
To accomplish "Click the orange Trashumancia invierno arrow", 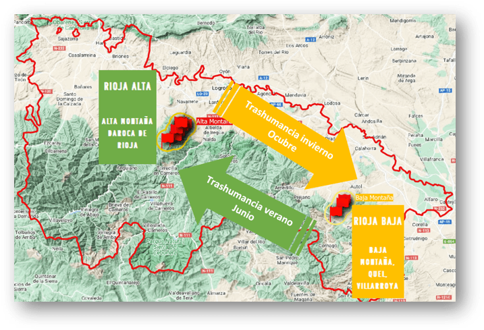I will 287,134.
